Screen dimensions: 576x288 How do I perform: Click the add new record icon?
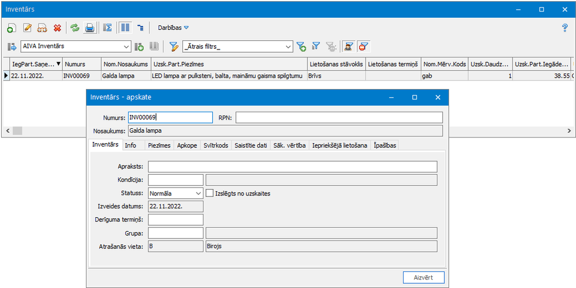coord(11,28)
